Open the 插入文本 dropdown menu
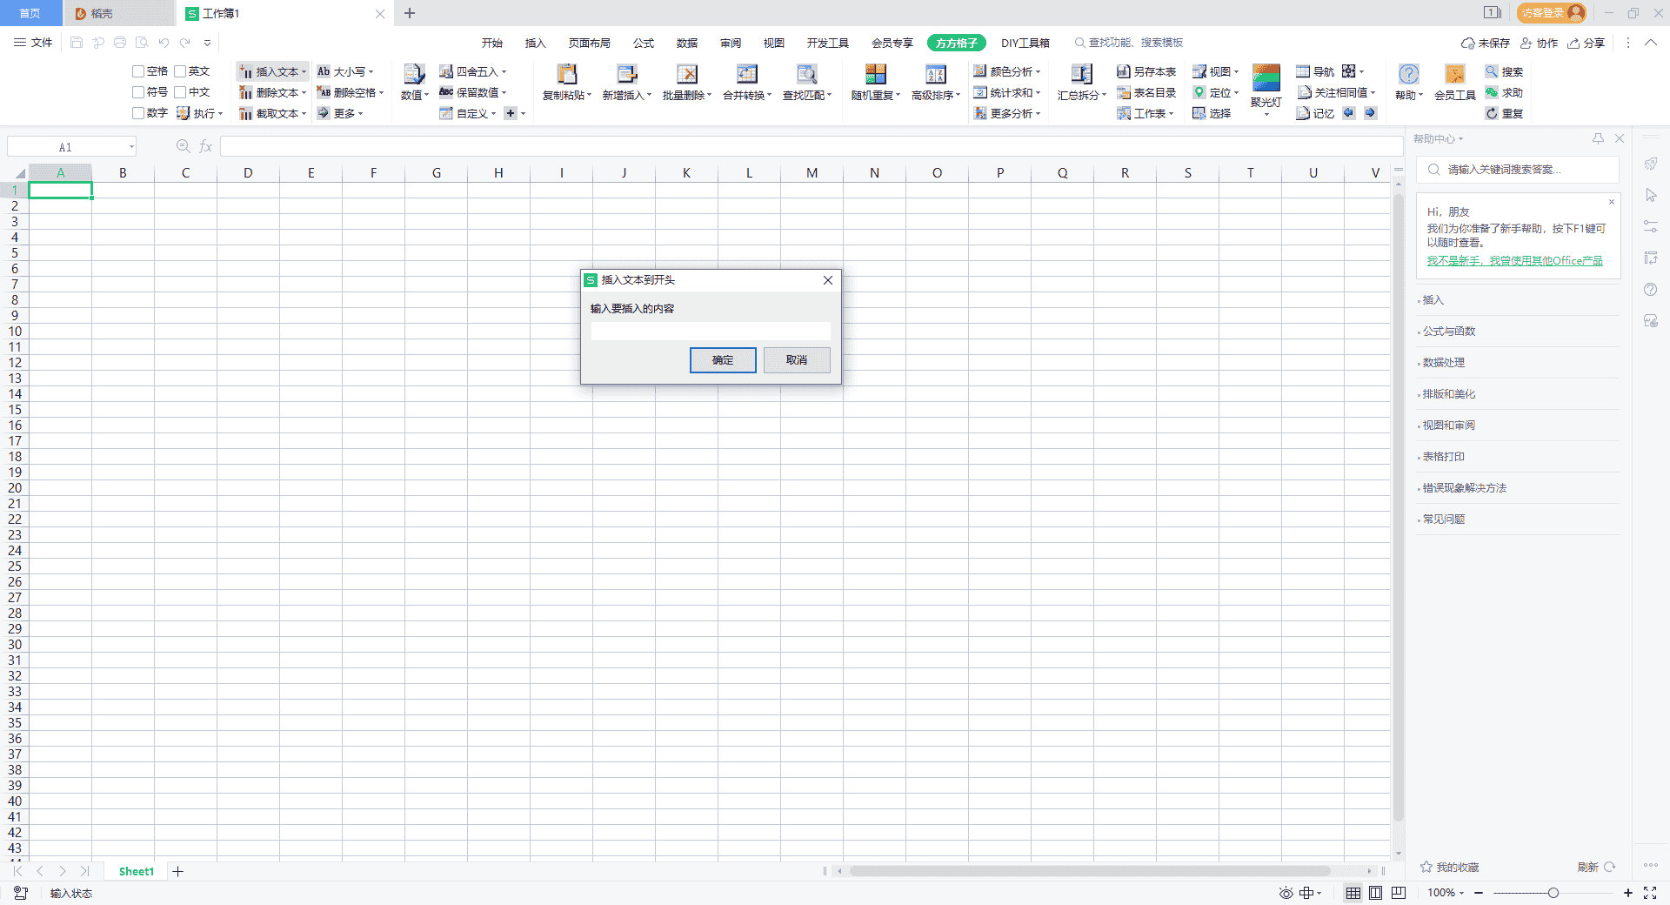 pyautogui.click(x=303, y=71)
